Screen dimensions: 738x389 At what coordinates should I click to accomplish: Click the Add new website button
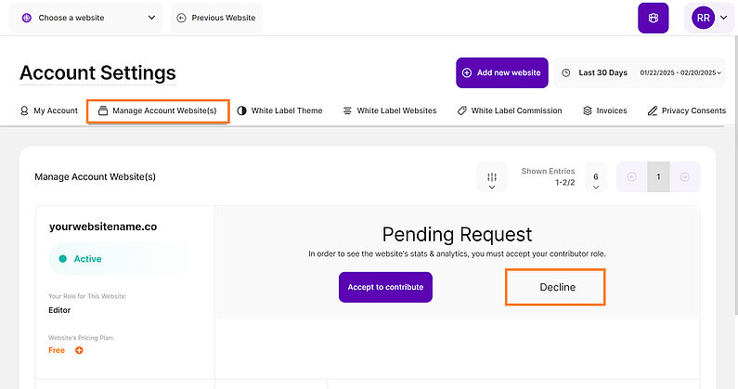point(501,72)
